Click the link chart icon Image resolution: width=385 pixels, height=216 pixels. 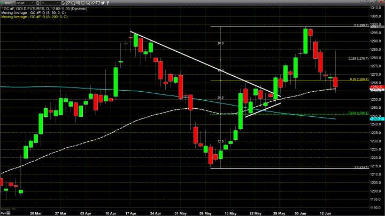(93, 3)
